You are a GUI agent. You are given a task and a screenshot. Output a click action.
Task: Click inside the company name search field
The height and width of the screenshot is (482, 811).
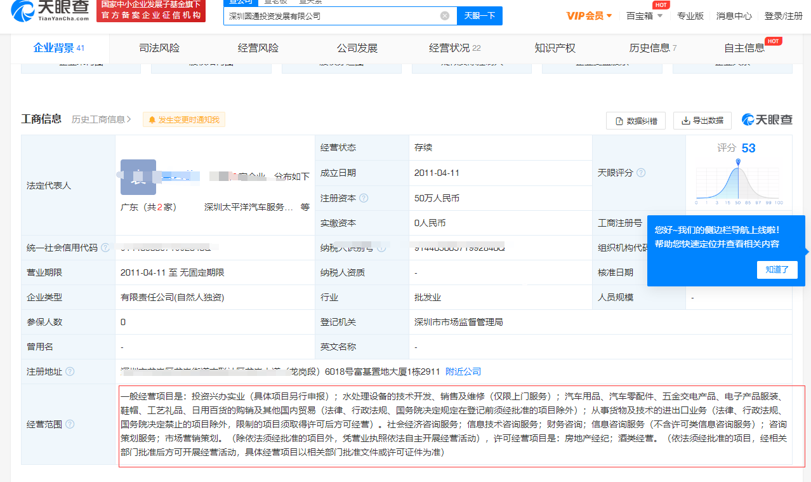[317, 15]
